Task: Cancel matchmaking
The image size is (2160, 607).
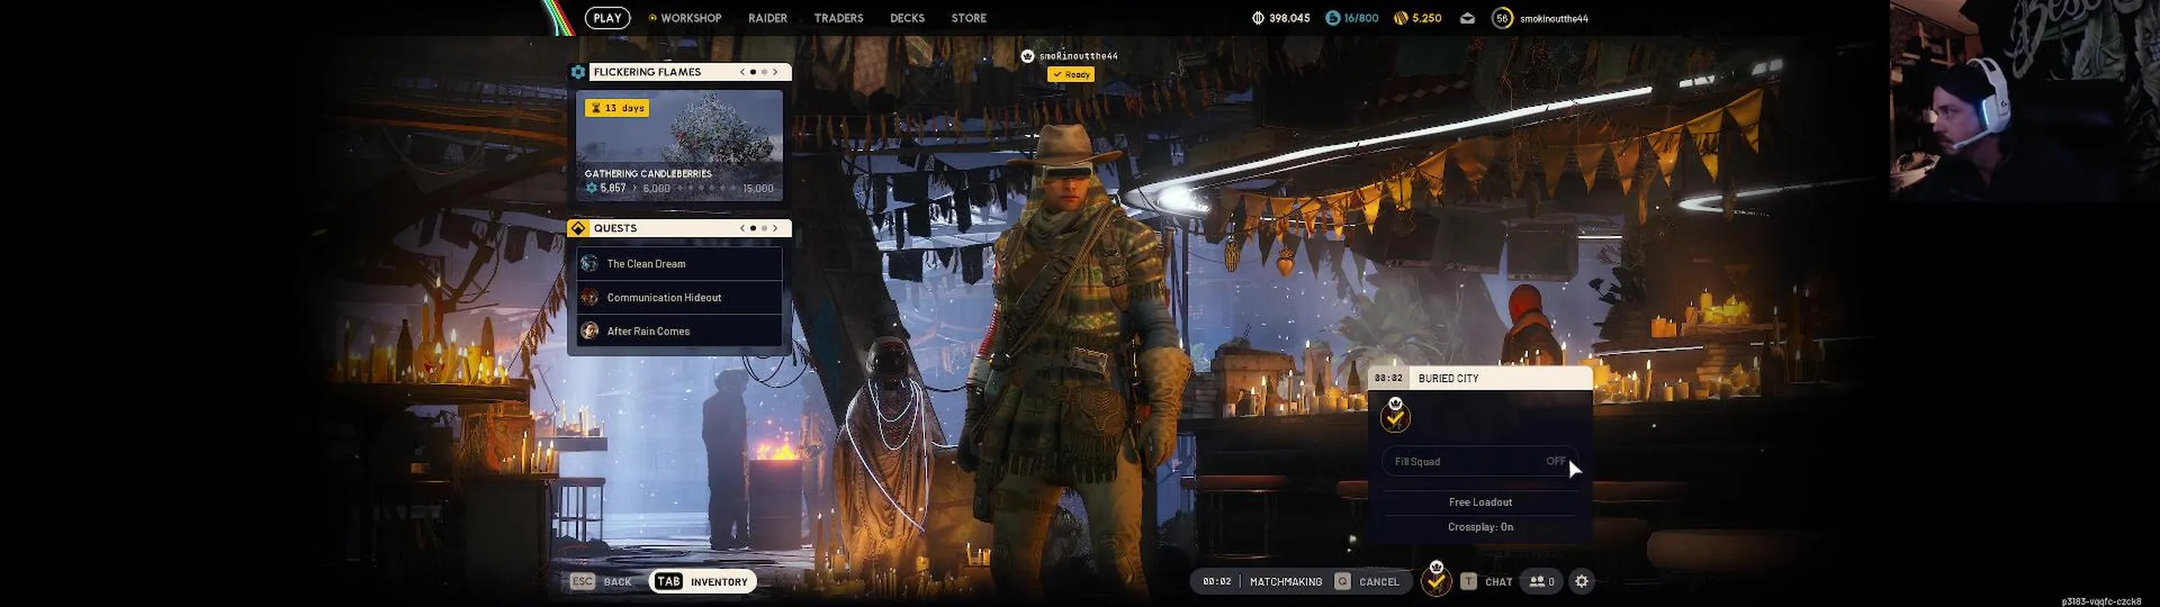Action: tap(1368, 581)
